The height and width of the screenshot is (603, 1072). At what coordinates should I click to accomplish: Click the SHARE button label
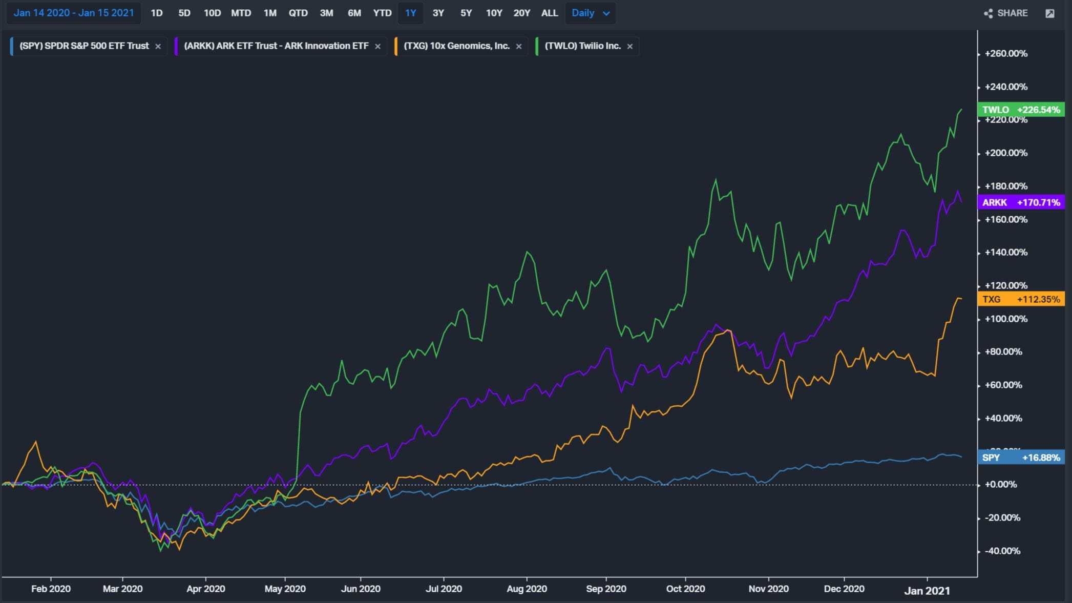tap(1012, 13)
